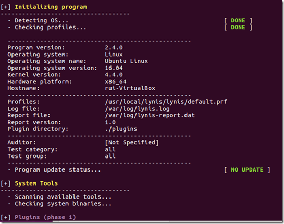The width and height of the screenshot is (284, 224).
Task: Click the 'NO UPDATE' status
Action: pos(247,170)
